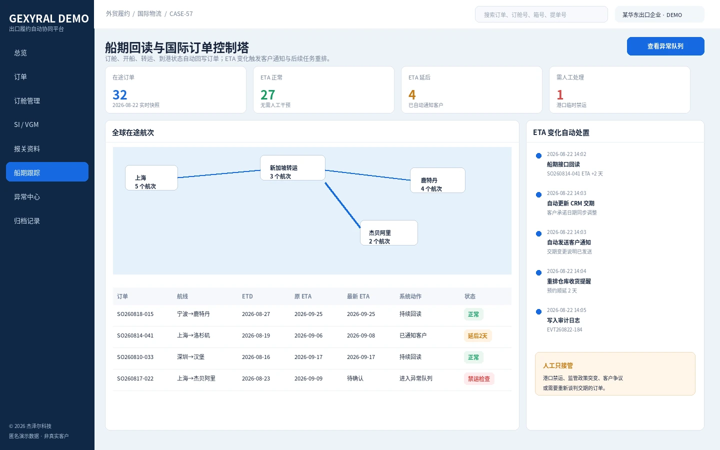Image resolution: width=720 pixels, height=450 pixels.
Task: Click 重排仓库收货提醒 timeline dot
Action: point(538,272)
